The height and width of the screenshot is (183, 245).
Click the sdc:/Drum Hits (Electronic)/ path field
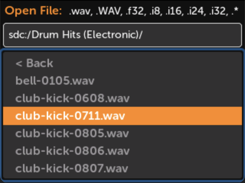[122, 35]
